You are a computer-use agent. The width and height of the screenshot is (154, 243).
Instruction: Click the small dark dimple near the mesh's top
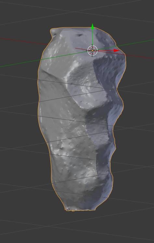pyautogui.click(x=80, y=35)
